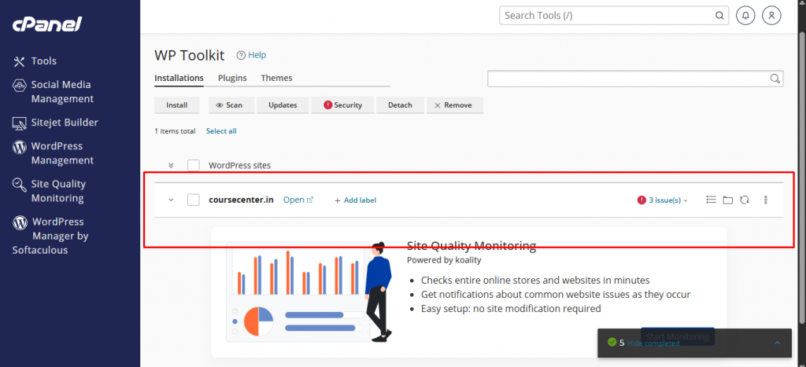The width and height of the screenshot is (806, 367).
Task: Switch to the Installations tab
Action: (179, 78)
